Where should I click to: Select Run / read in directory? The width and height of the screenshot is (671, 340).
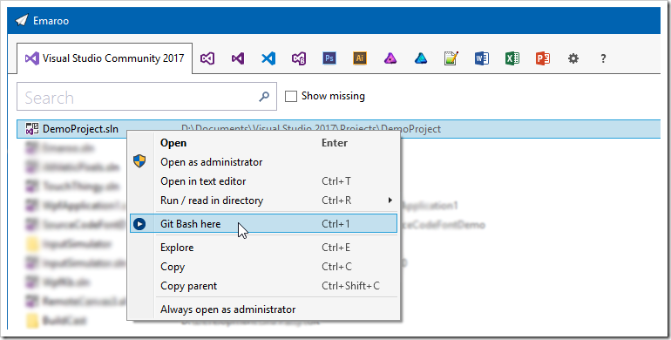coord(263,200)
